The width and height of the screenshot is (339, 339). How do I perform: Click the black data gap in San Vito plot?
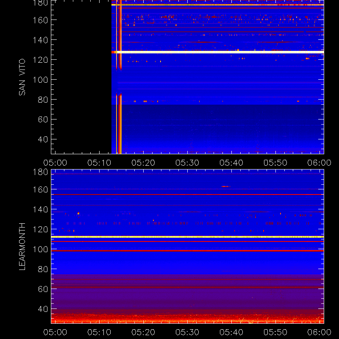pos(81,77)
